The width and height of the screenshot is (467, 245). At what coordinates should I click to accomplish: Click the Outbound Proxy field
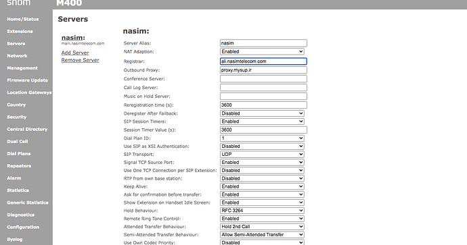[263, 70]
